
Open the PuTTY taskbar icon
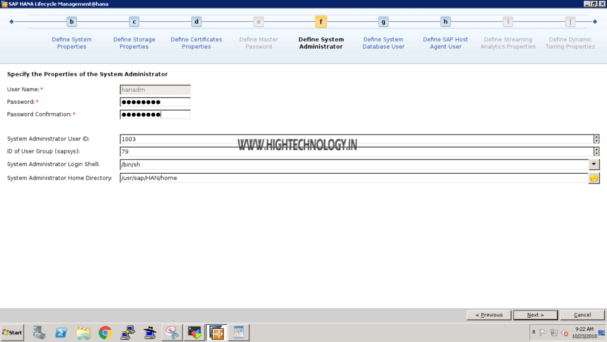pos(127,333)
